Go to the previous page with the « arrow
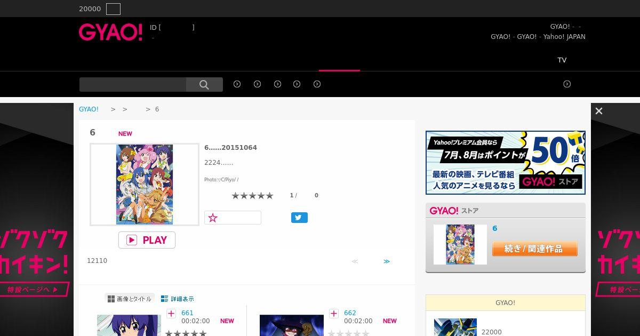Viewport: 640px width, 336px height. coord(355,261)
